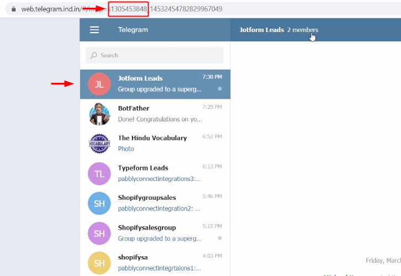This screenshot has height=276, width=401.
Task: Open The Hindu Vocabulary chat
Action: pos(155,144)
